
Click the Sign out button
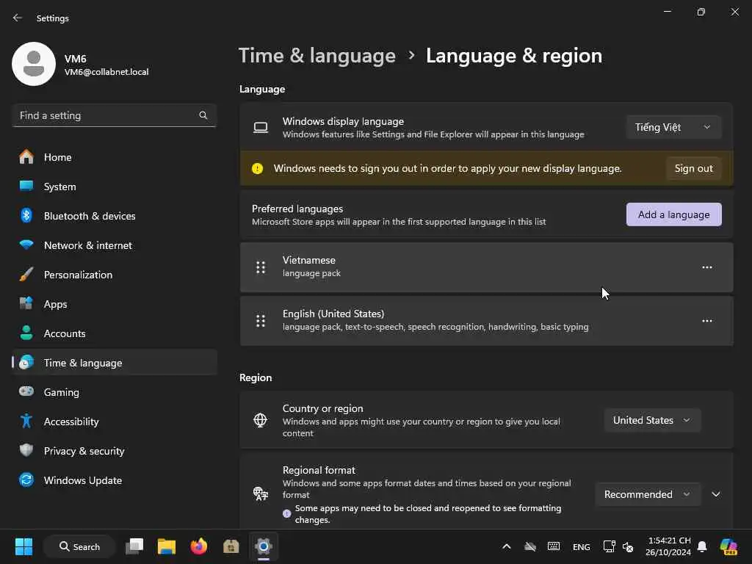[693, 168]
